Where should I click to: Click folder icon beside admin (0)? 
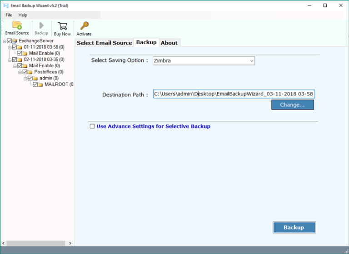(35, 78)
